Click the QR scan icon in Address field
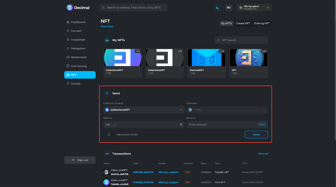The image size is (336, 187). (181, 124)
